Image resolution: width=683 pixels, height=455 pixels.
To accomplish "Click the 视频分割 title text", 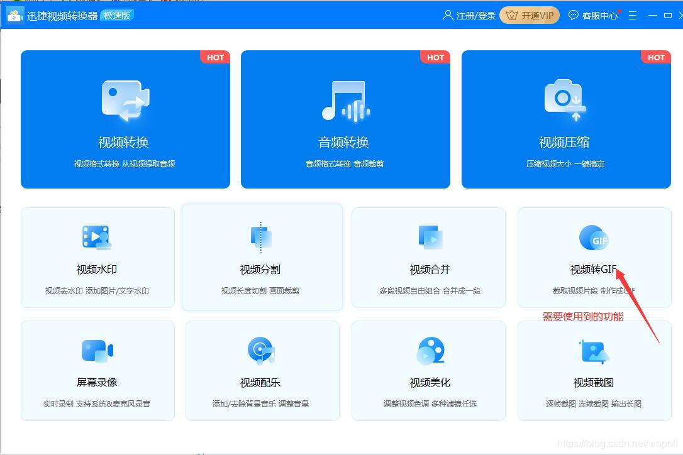I will pyautogui.click(x=260, y=270).
